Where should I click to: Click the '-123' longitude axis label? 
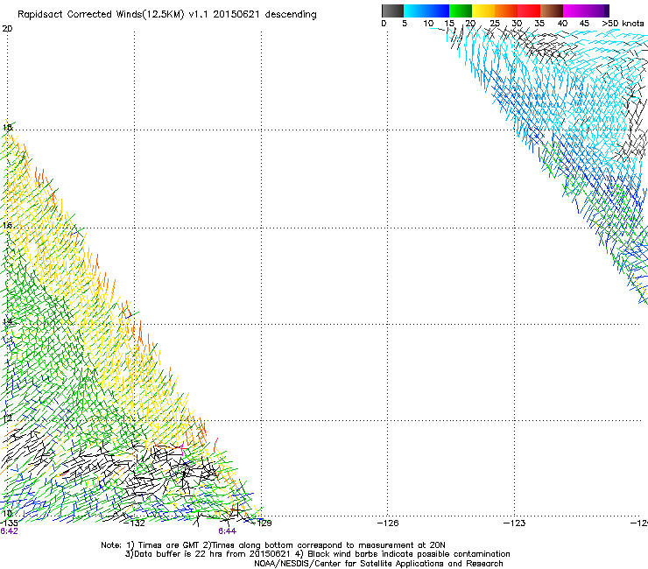click(515, 523)
